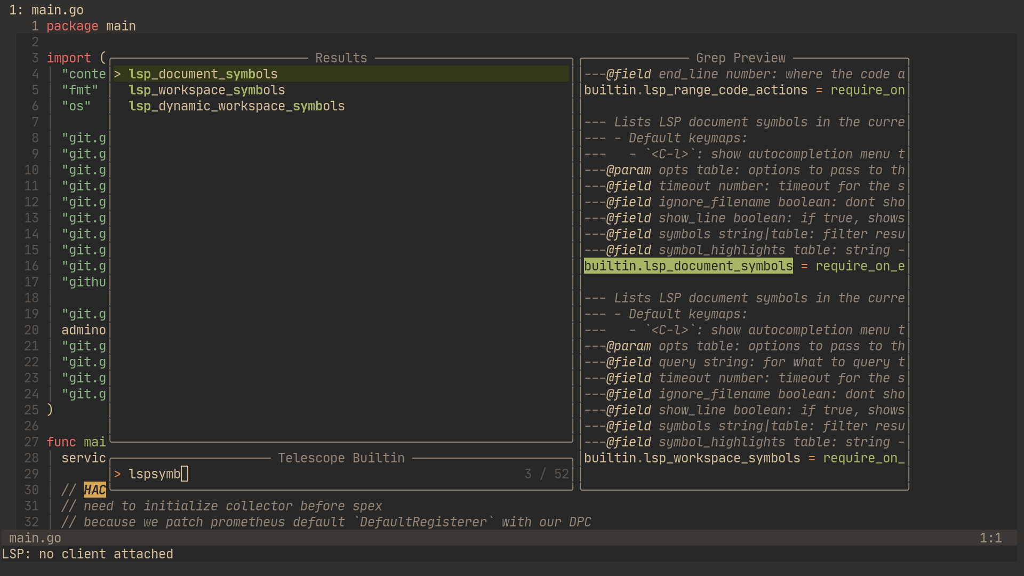Click the 3 / 52 result counter
Viewport: 1024px width, 576px height.
(546, 474)
